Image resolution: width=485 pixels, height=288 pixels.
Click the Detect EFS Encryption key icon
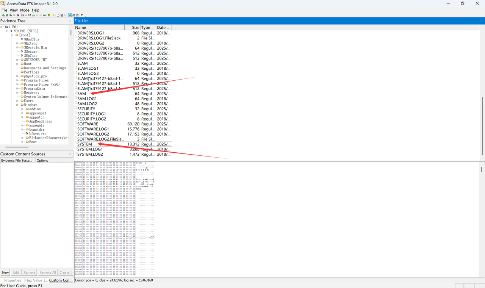point(53,15)
